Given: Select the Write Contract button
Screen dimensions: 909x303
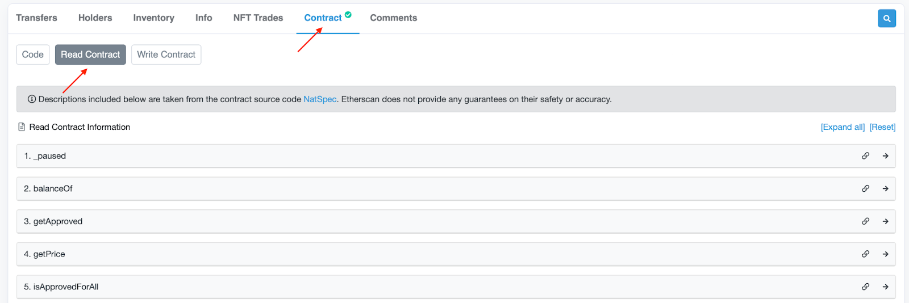Looking at the screenshot, I should click(x=166, y=54).
